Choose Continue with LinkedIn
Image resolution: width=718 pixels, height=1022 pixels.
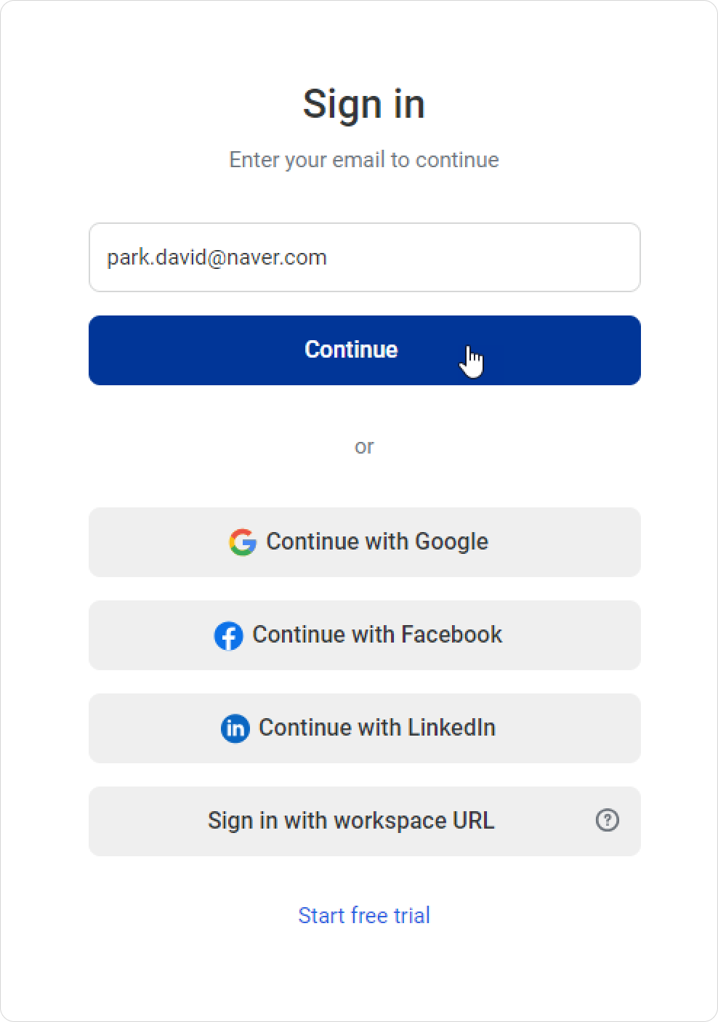[x=363, y=728]
